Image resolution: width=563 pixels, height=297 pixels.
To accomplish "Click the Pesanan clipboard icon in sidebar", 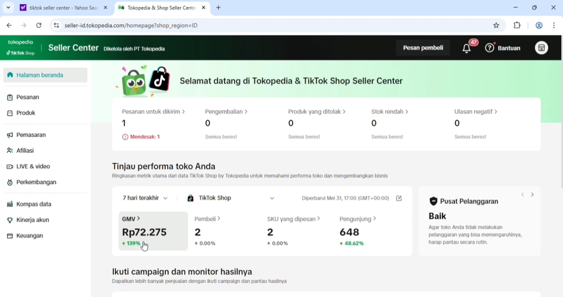I will [x=10, y=97].
